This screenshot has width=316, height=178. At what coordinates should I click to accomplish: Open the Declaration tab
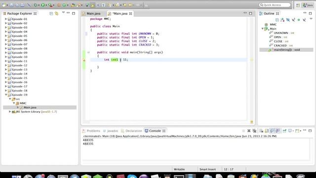pyautogui.click(x=131, y=131)
